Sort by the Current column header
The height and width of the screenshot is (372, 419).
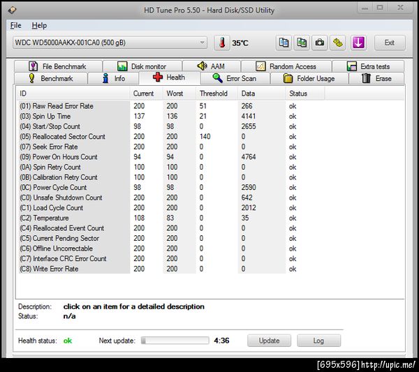(x=147, y=94)
